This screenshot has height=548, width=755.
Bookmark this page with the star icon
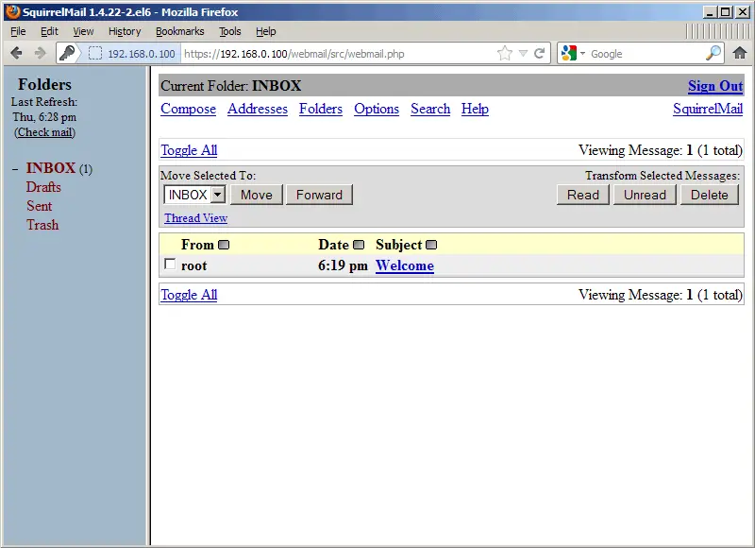(x=506, y=54)
